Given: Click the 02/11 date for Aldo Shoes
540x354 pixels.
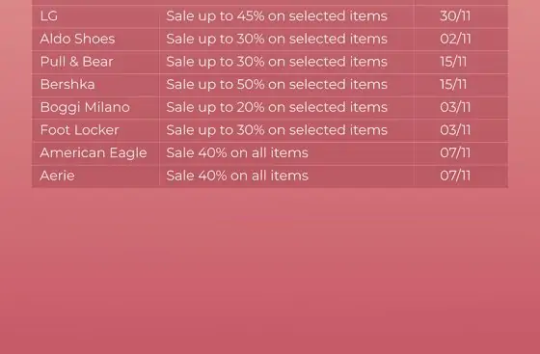Looking at the screenshot, I should [x=455, y=39].
